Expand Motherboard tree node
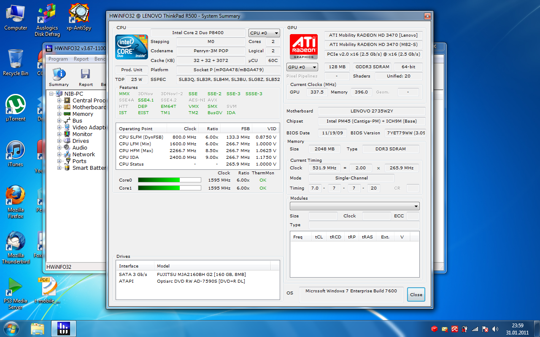Screen dimensions: 540x337 [x=59, y=107]
